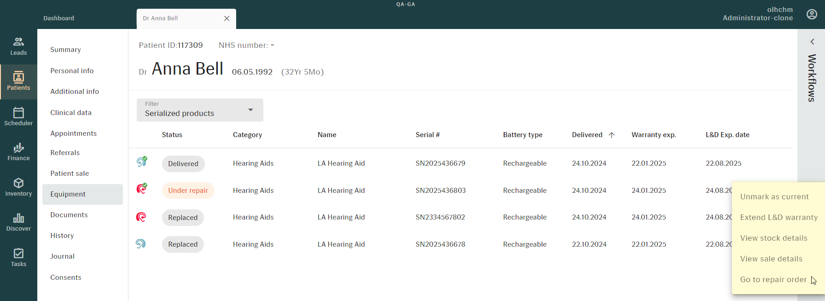This screenshot has height=301, width=825.
Task: Open the Summary section
Action: click(65, 50)
